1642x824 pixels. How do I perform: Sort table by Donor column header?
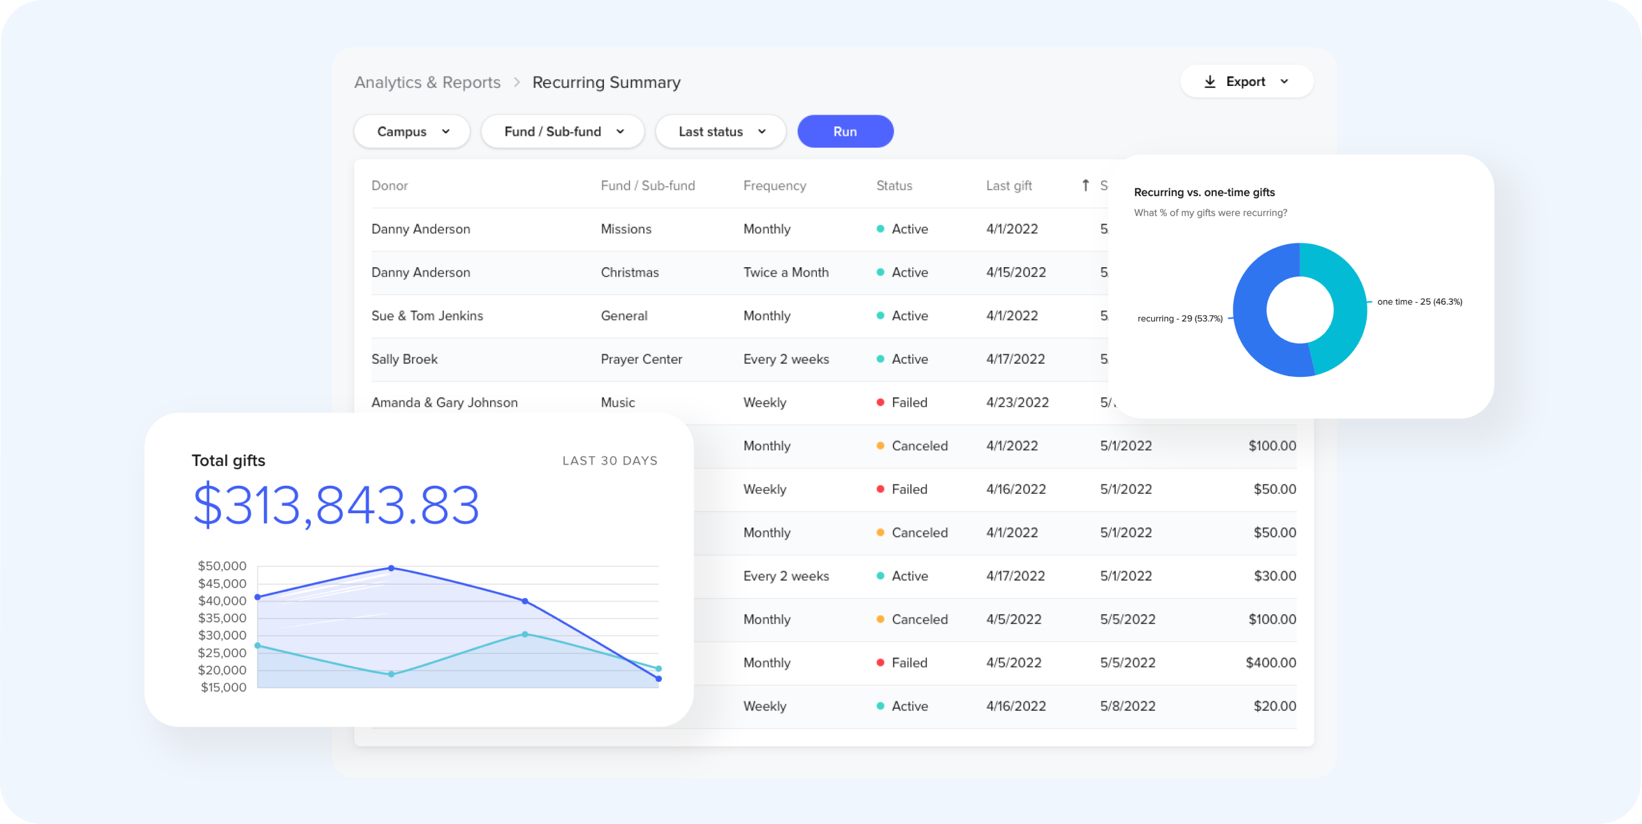click(x=389, y=186)
